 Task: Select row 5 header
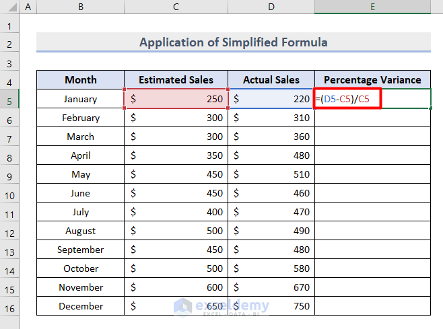(9, 100)
